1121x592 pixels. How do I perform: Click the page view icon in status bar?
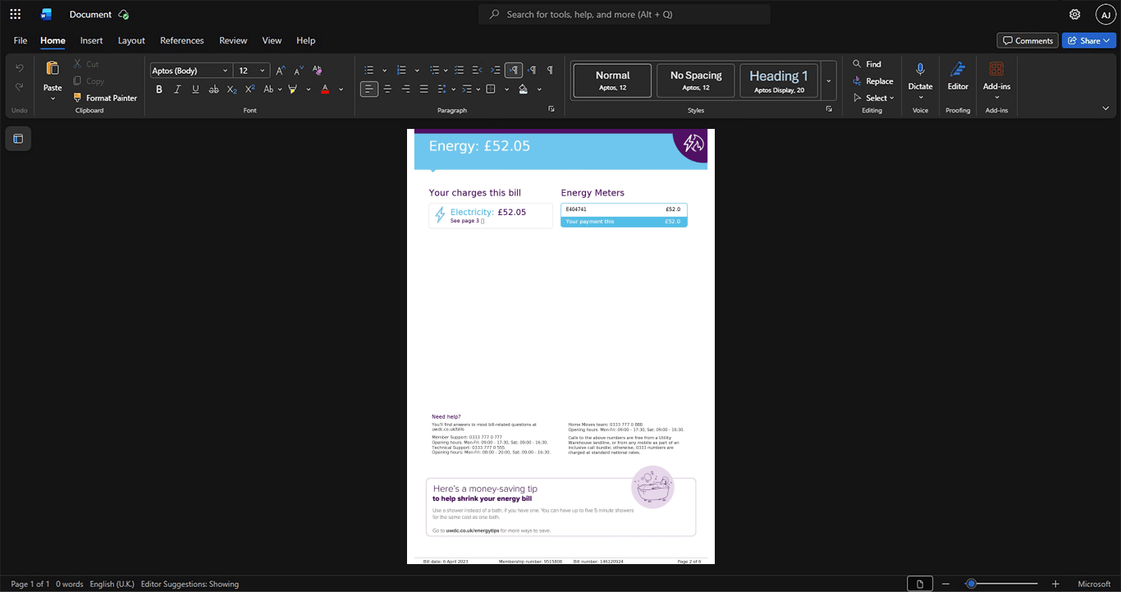coord(920,584)
